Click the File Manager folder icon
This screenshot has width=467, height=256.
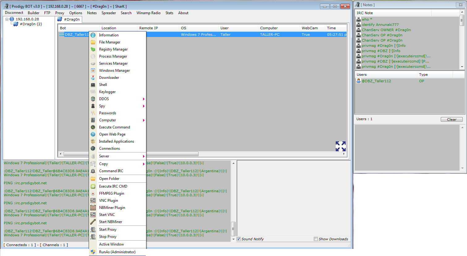coord(93,42)
